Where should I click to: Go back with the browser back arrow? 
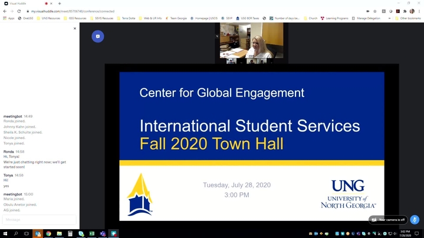5,11
